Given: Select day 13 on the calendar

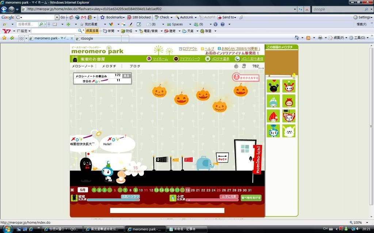Looking at the screenshot, I should 156,190.
